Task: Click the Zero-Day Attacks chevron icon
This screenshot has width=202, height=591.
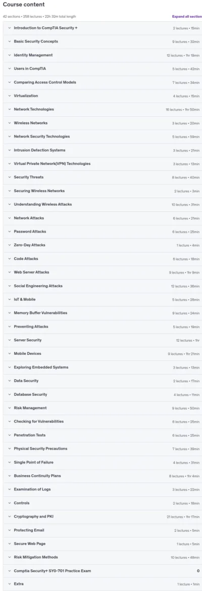Action: tap(10, 245)
